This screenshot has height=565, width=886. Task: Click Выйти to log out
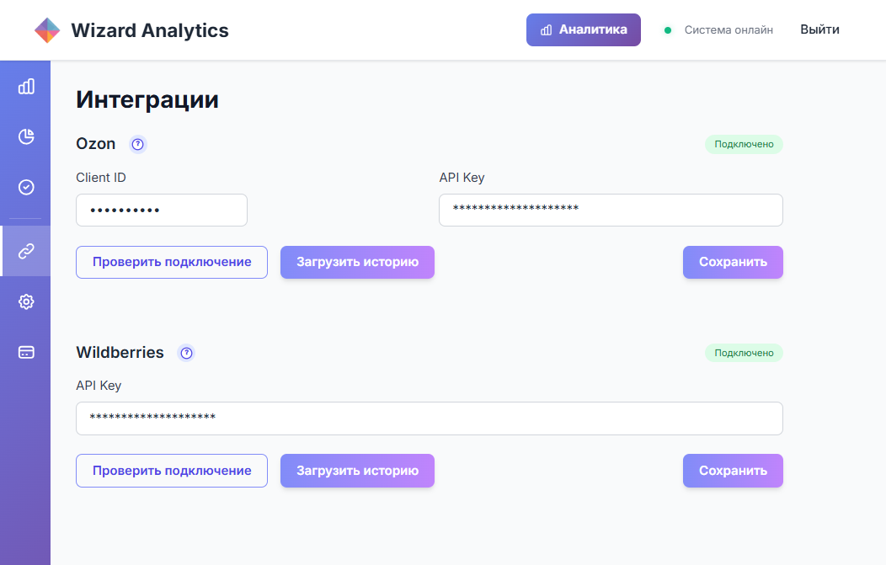click(x=819, y=29)
